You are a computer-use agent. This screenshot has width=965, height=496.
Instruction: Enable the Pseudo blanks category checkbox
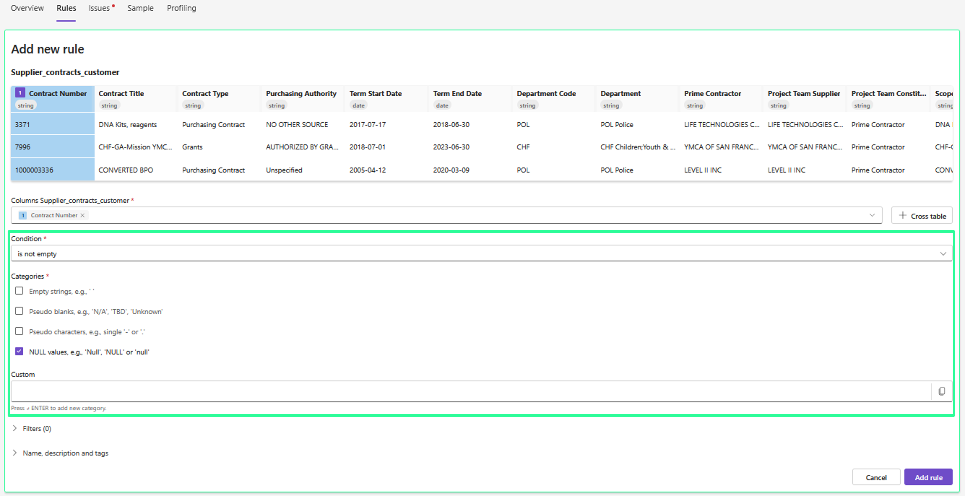click(19, 311)
